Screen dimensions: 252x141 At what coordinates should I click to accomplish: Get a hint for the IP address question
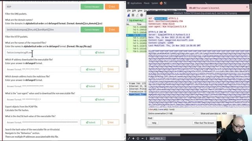(111, 69)
